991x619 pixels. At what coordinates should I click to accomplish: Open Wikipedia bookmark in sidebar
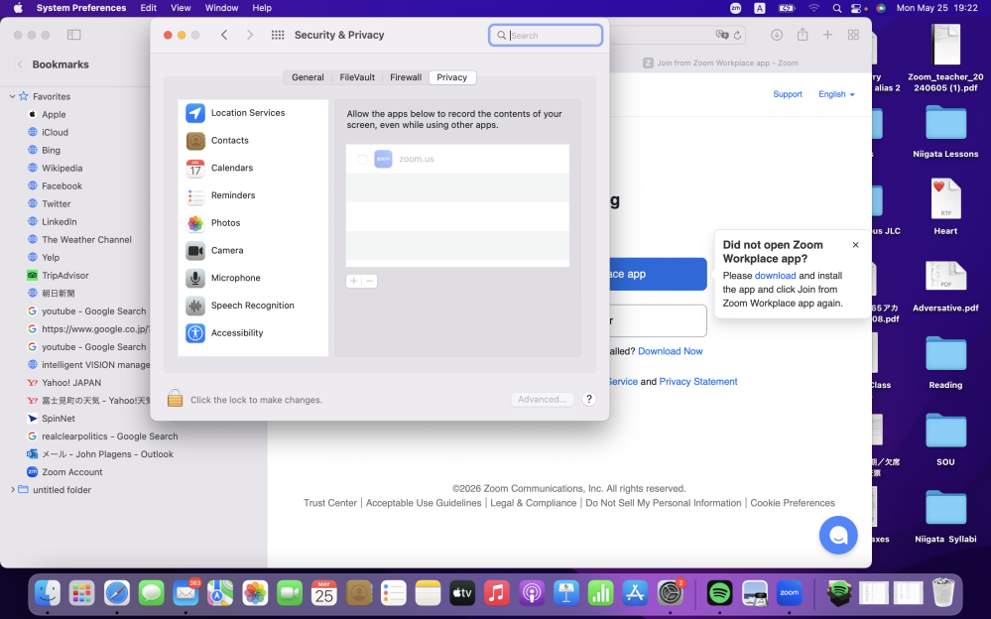[x=62, y=169]
